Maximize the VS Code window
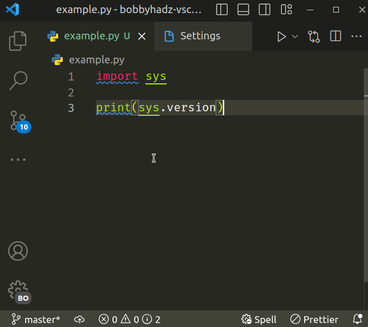368x327 pixels. [x=336, y=10]
